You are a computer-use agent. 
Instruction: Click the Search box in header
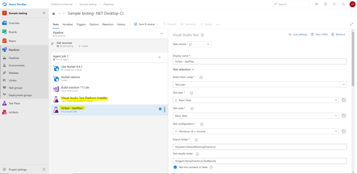pyautogui.click(x=291, y=4)
